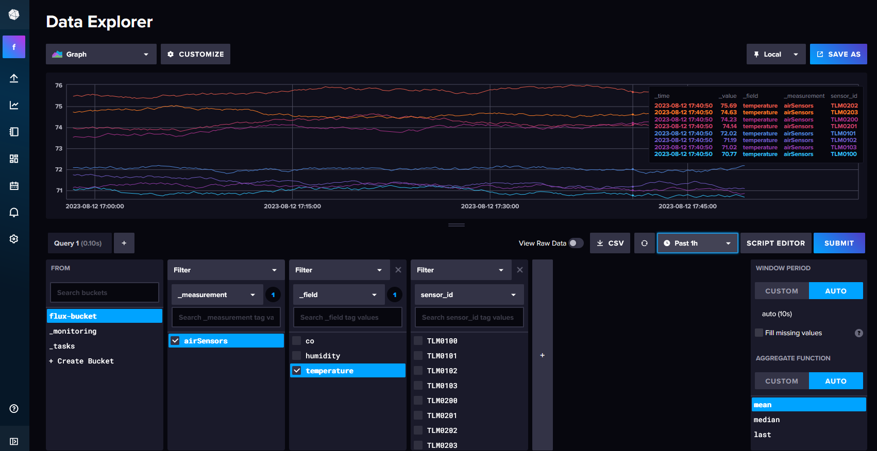Image resolution: width=877 pixels, height=451 pixels.
Task: Download results with CSV button
Action: point(610,243)
